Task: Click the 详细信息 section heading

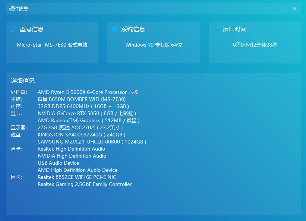Action: point(23,80)
